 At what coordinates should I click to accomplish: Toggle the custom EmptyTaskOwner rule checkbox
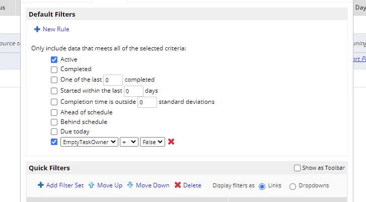coord(54,142)
